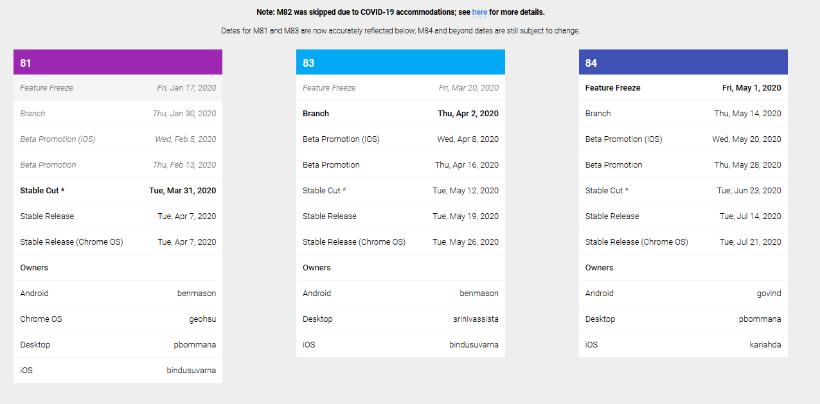820x404 pixels.
Task: Click the indigo 84 milestone header
Action: point(683,62)
